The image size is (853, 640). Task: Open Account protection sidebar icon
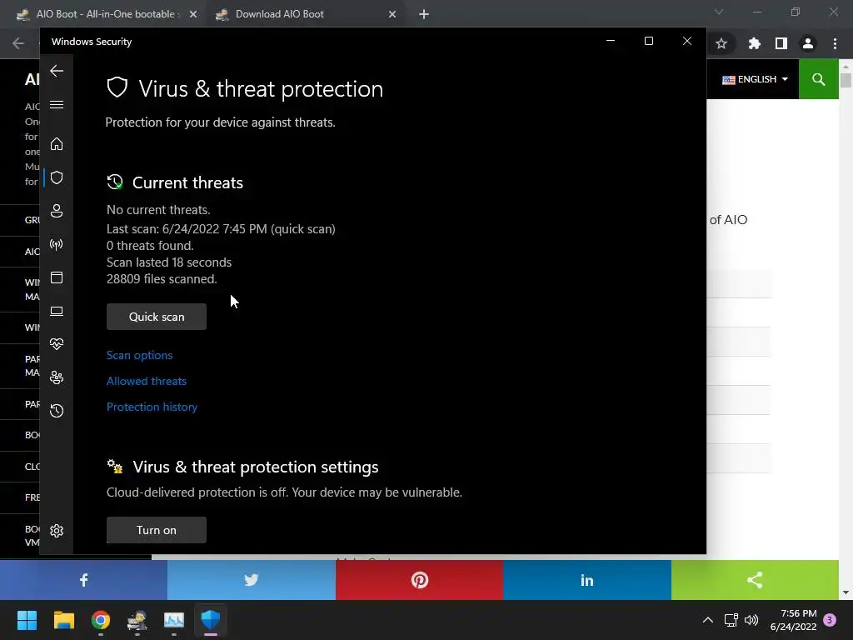tap(57, 211)
